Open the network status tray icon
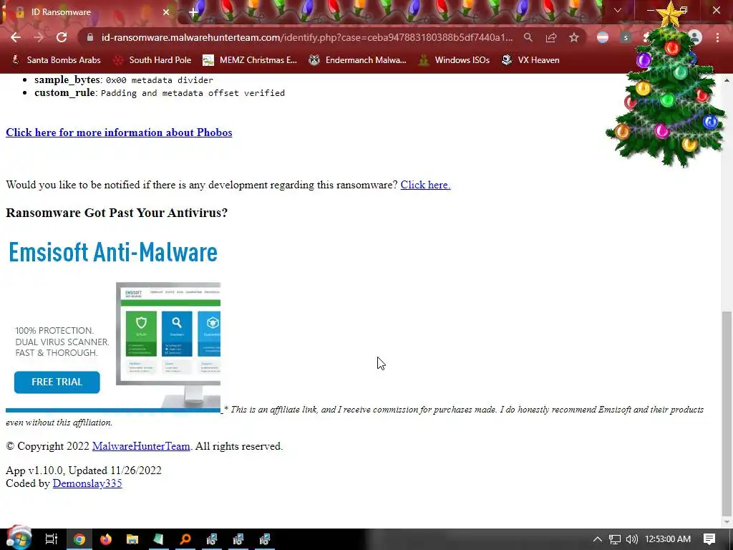 point(615,539)
